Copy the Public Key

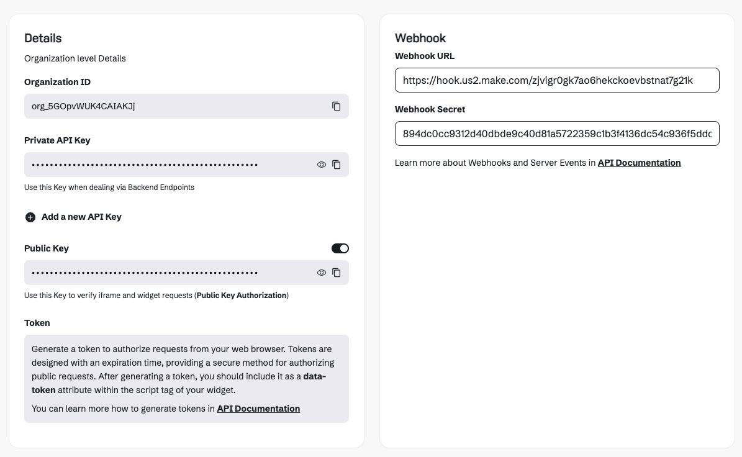tap(337, 272)
